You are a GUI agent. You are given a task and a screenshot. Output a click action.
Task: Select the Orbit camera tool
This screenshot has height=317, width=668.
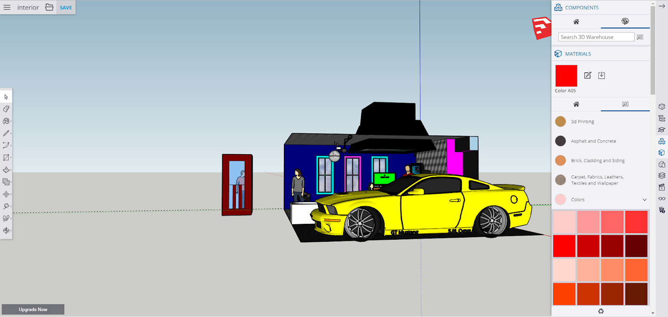[x=6, y=230]
